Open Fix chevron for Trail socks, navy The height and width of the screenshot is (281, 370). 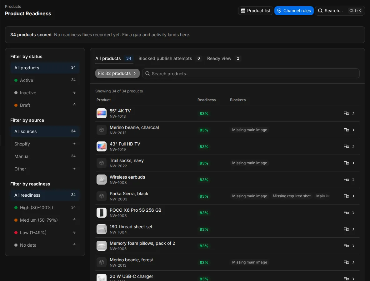click(353, 163)
